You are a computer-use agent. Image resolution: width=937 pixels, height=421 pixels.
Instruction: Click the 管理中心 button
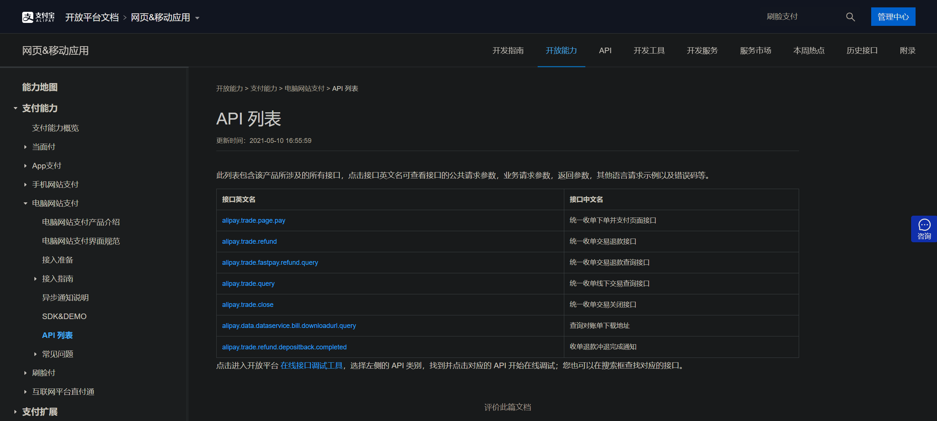click(x=893, y=17)
